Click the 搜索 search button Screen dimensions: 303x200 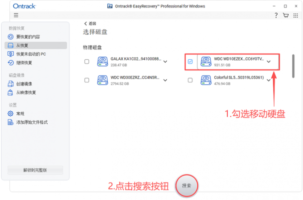click(186, 186)
